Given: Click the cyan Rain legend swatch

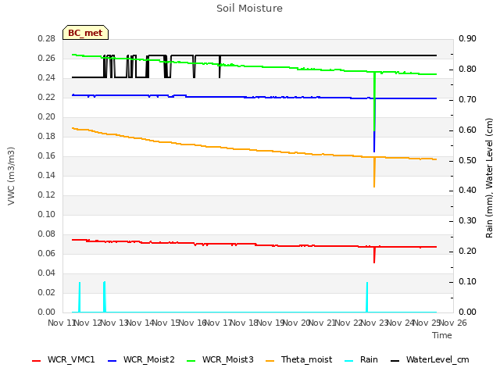Looking at the screenshot, I should point(349,361).
